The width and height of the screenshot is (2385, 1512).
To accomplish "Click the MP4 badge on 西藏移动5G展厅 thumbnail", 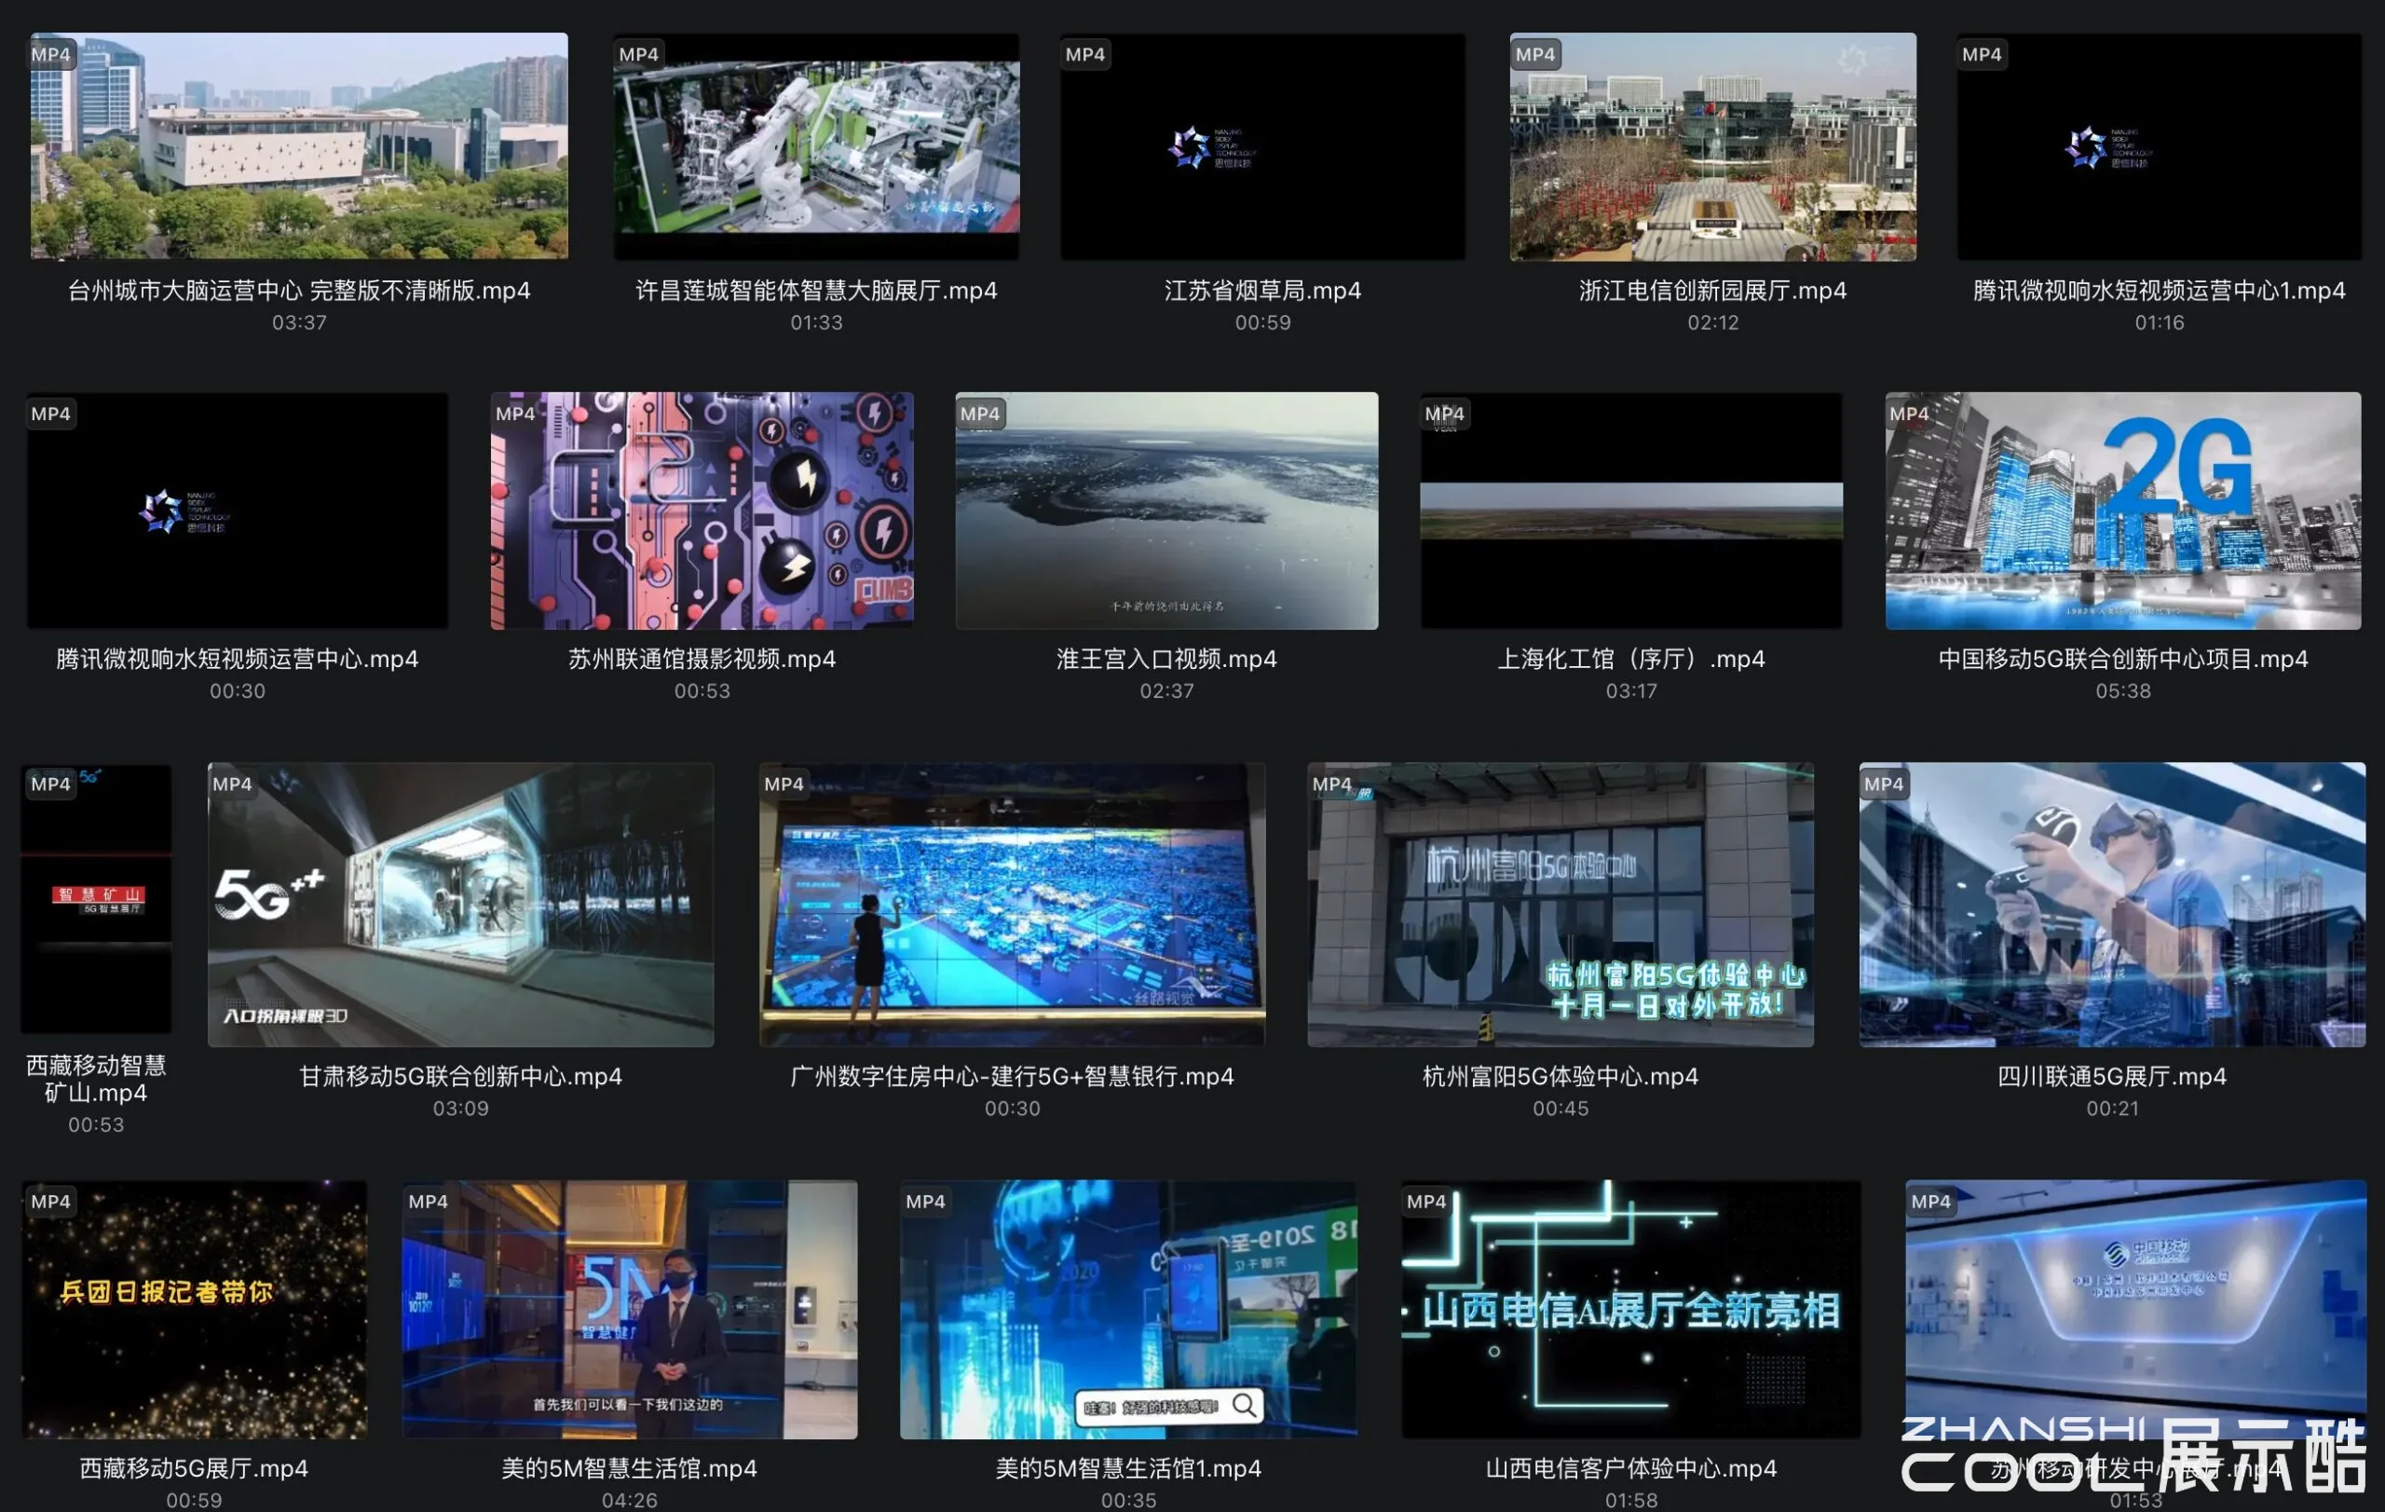I will coord(51,1201).
